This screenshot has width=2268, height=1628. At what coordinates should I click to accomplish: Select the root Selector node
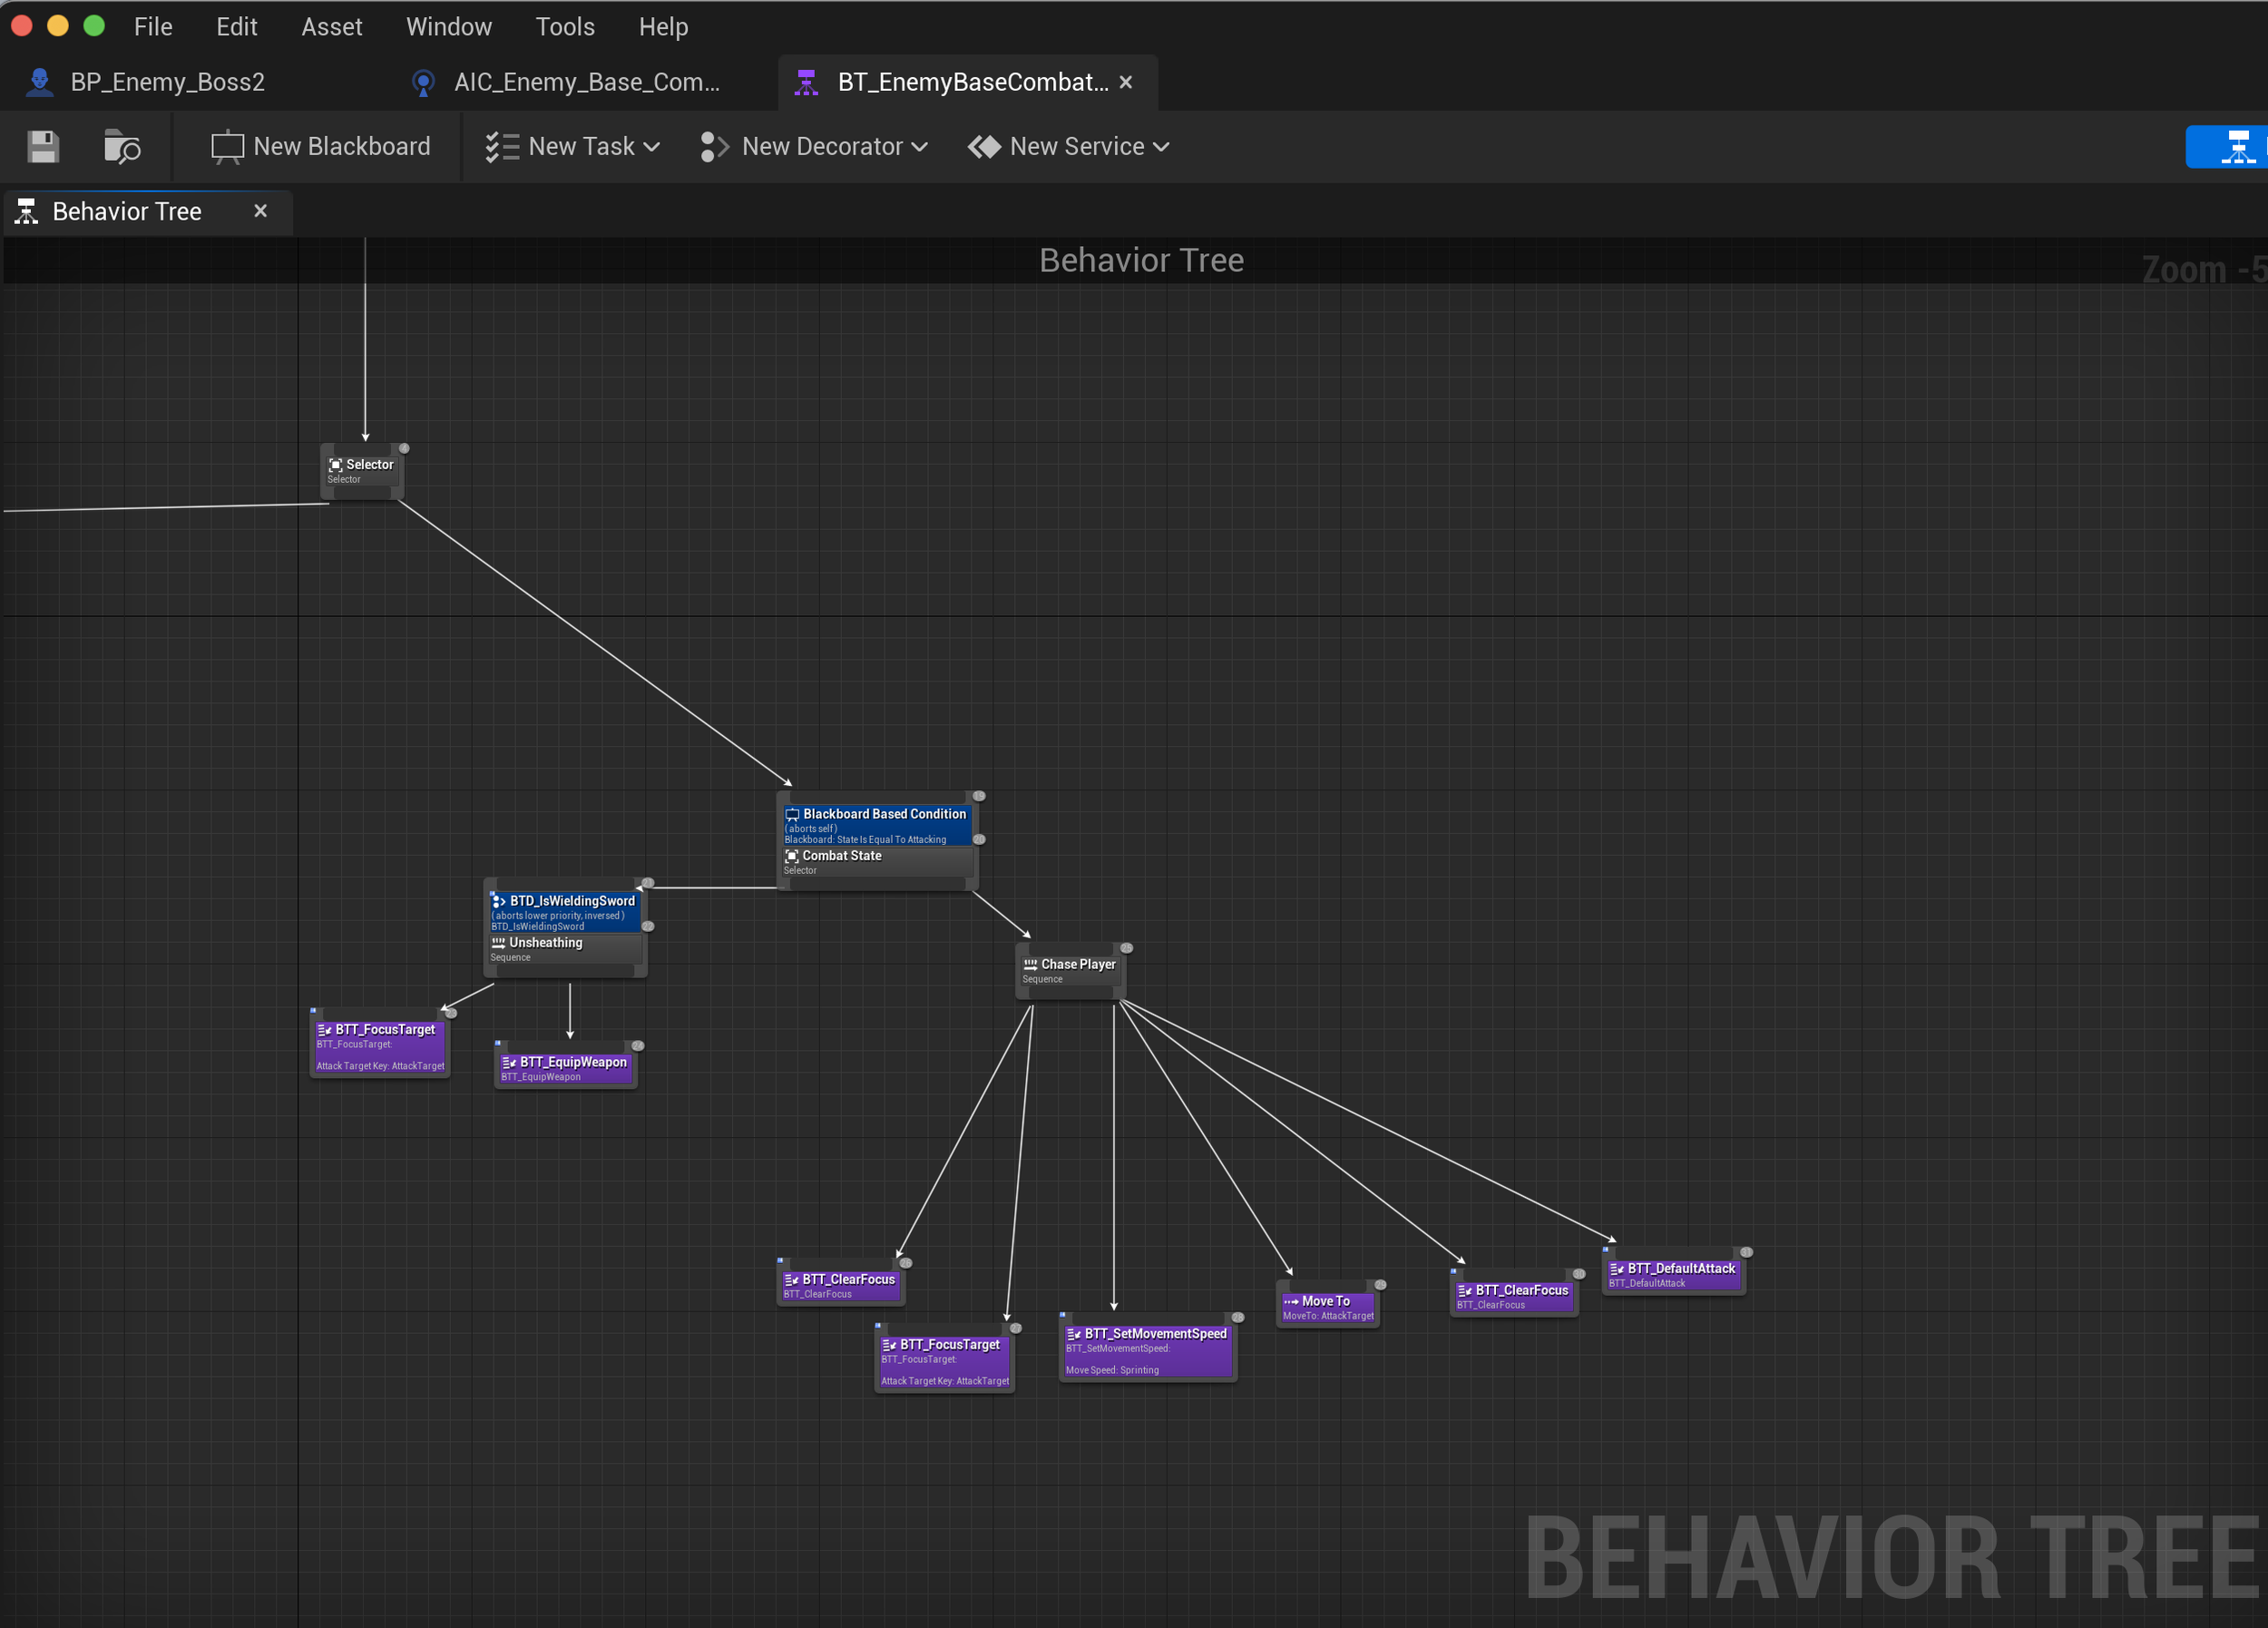tap(362, 471)
